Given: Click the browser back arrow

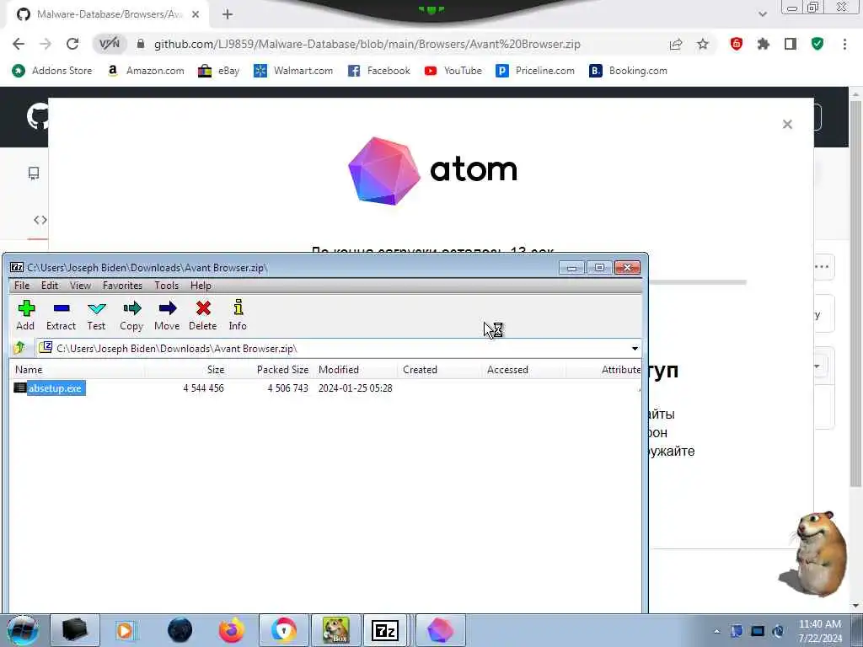Looking at the screenshot, I should coord(19,44).
